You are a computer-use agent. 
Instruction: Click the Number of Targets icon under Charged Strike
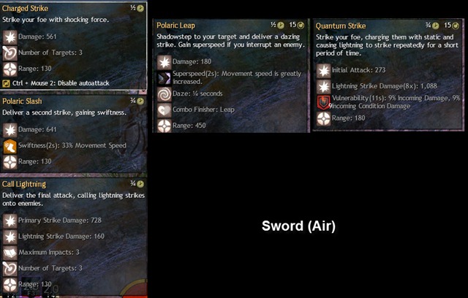pyautogui.click(x=10, y=53)
